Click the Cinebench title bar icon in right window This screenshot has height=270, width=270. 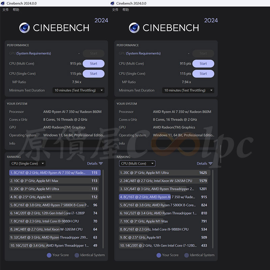coord(112,3)
